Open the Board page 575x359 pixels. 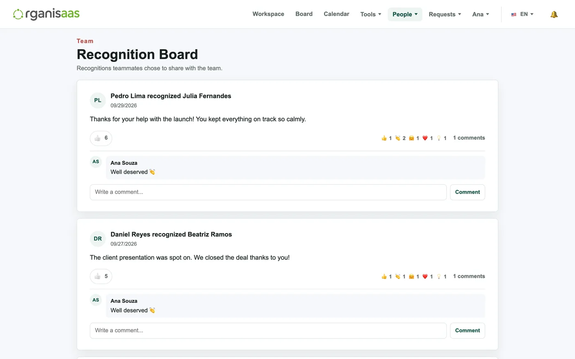click(304, 14)
